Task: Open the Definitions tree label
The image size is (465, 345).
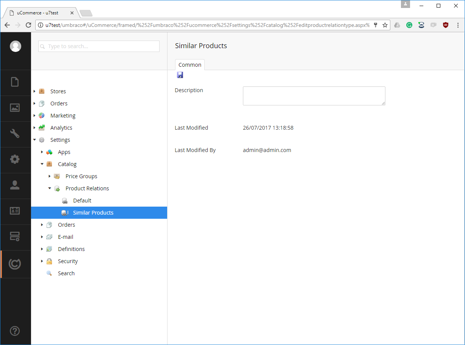Action: (71, 249)
